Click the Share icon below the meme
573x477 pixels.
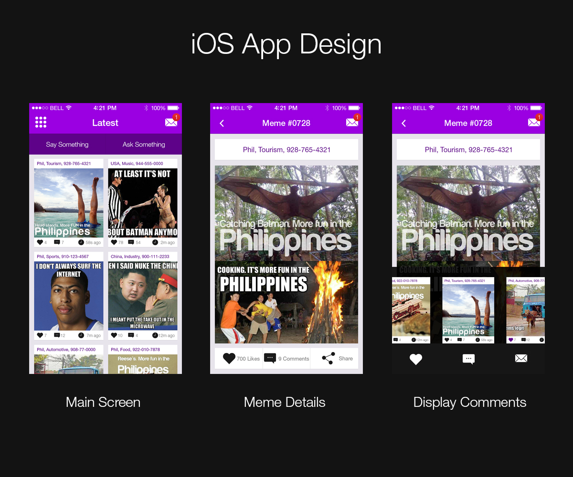[328, 358]
